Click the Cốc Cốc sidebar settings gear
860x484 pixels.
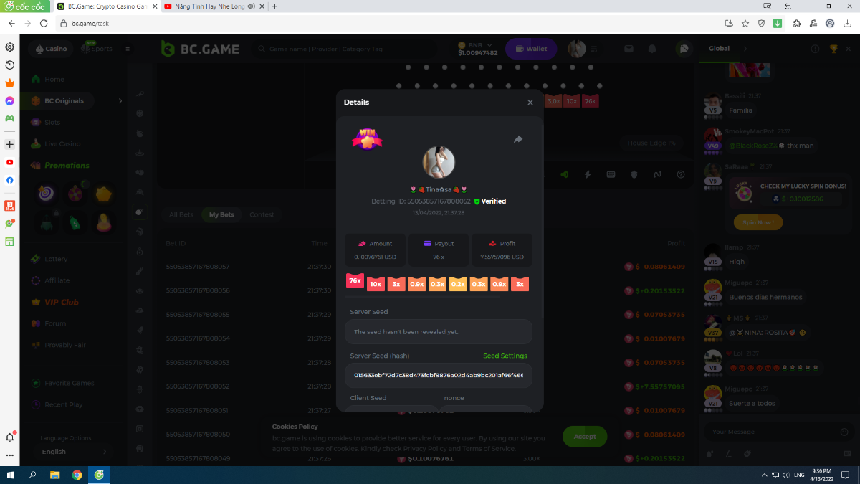(10, 47)
